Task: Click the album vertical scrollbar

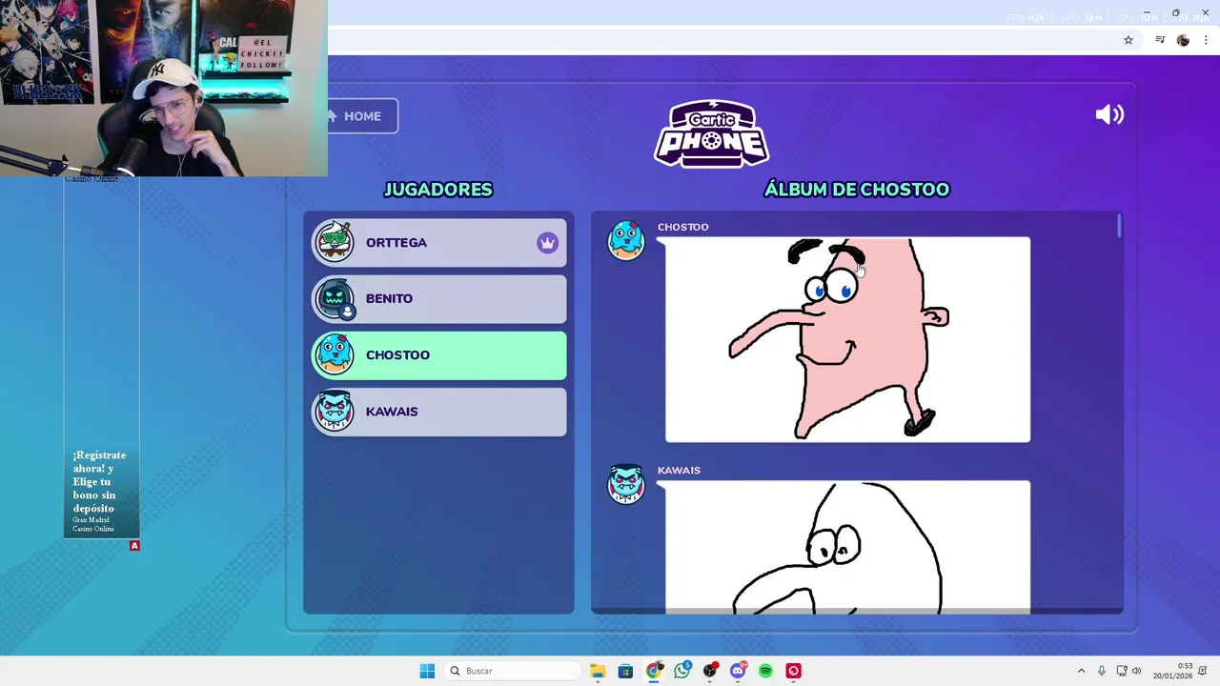Action: 1119,227
